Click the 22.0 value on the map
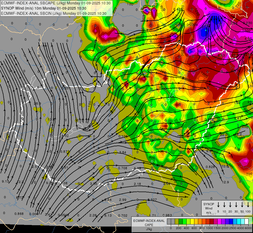The height and width of the screenshot is (233, 253). (x=224, y=135)
